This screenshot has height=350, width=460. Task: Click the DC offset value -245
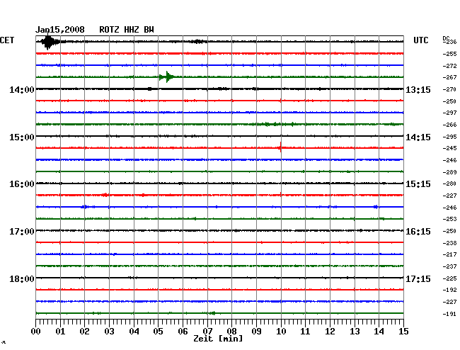pos(449,149)
